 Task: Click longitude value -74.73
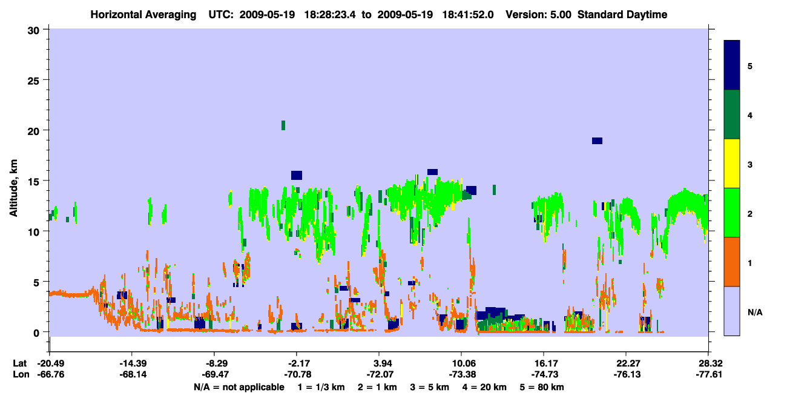click(544, 374)
